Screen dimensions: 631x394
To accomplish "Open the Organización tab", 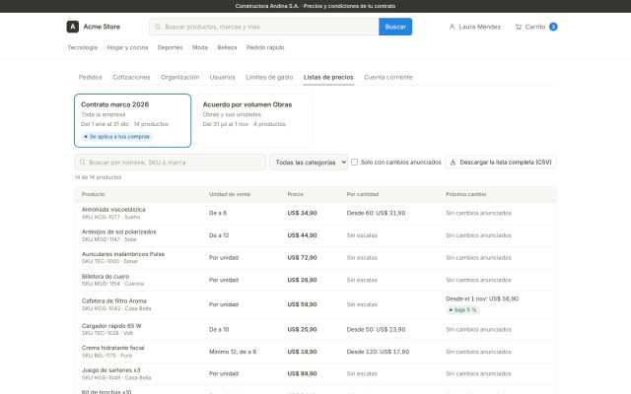I will coord(179,77).
